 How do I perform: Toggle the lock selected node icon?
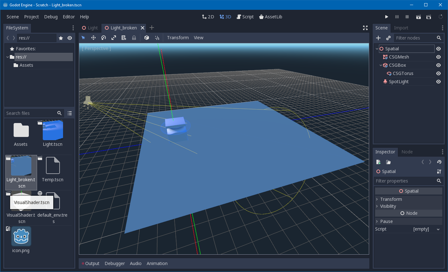[134, 38]
